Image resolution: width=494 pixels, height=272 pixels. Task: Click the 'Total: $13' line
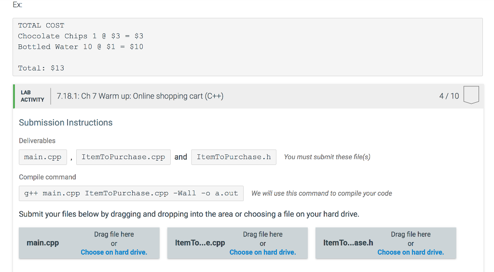[41, 68]
